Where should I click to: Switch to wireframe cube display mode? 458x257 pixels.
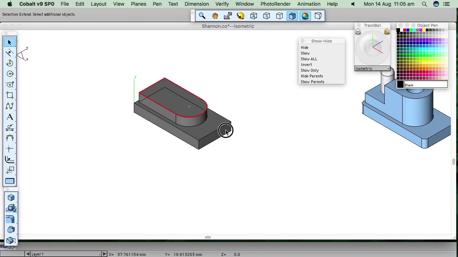click(254, 16)
